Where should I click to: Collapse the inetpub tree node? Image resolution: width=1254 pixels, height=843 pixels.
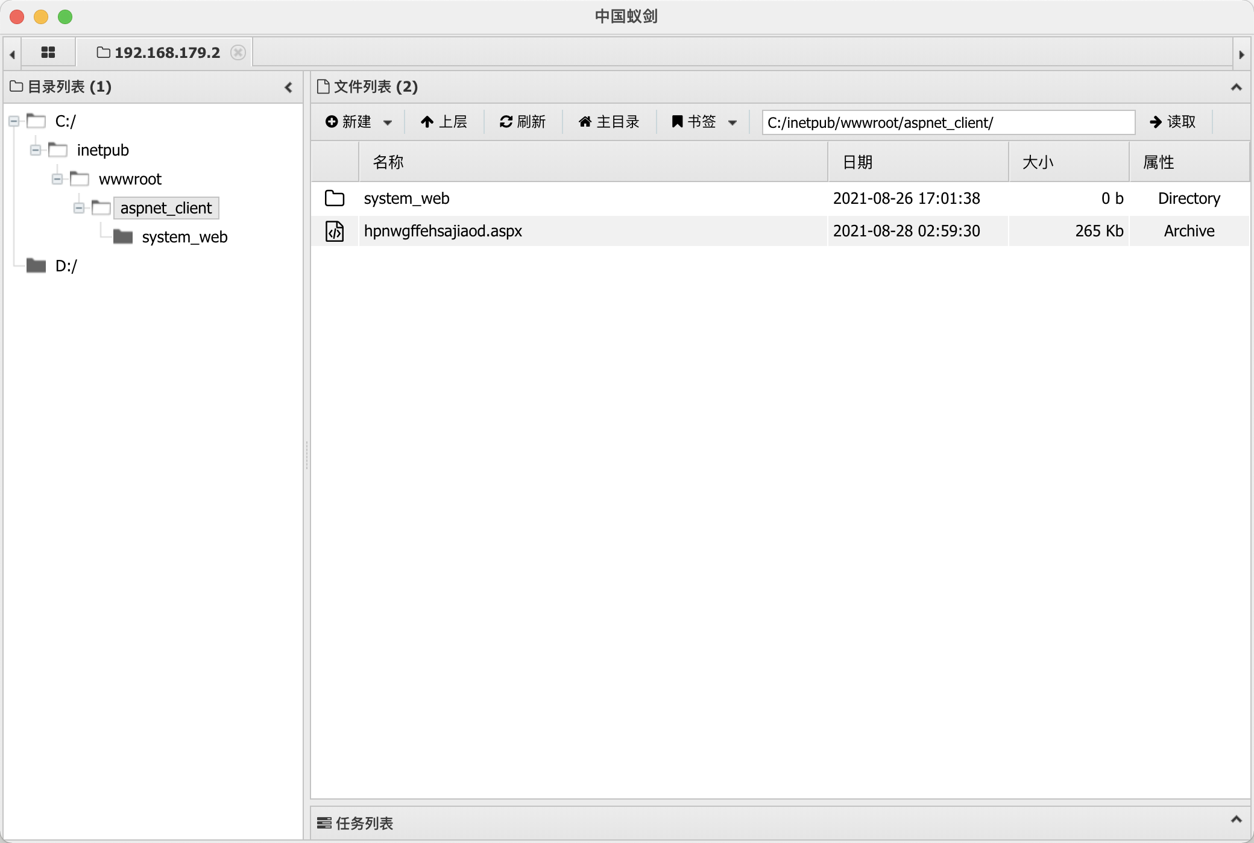[x=35, y=150]
